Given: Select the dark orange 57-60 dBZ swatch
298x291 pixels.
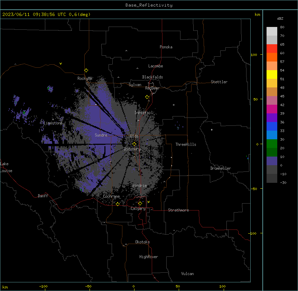Looking at the screenshot, I should coord(272,57).
